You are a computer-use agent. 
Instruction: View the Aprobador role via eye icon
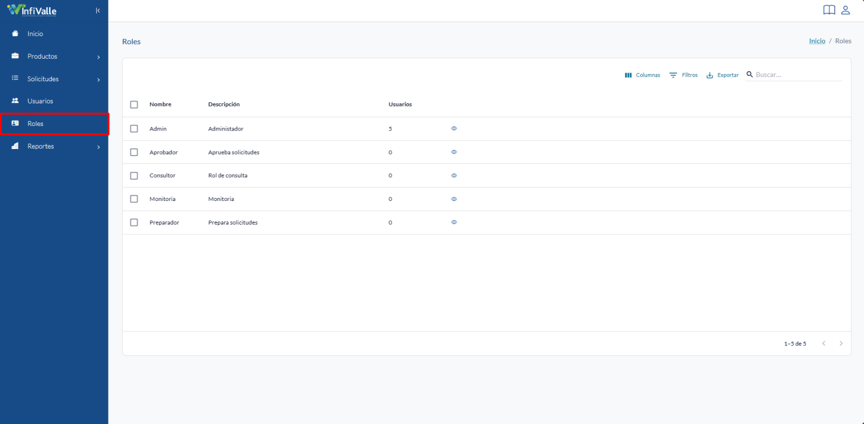pos(454,152)
